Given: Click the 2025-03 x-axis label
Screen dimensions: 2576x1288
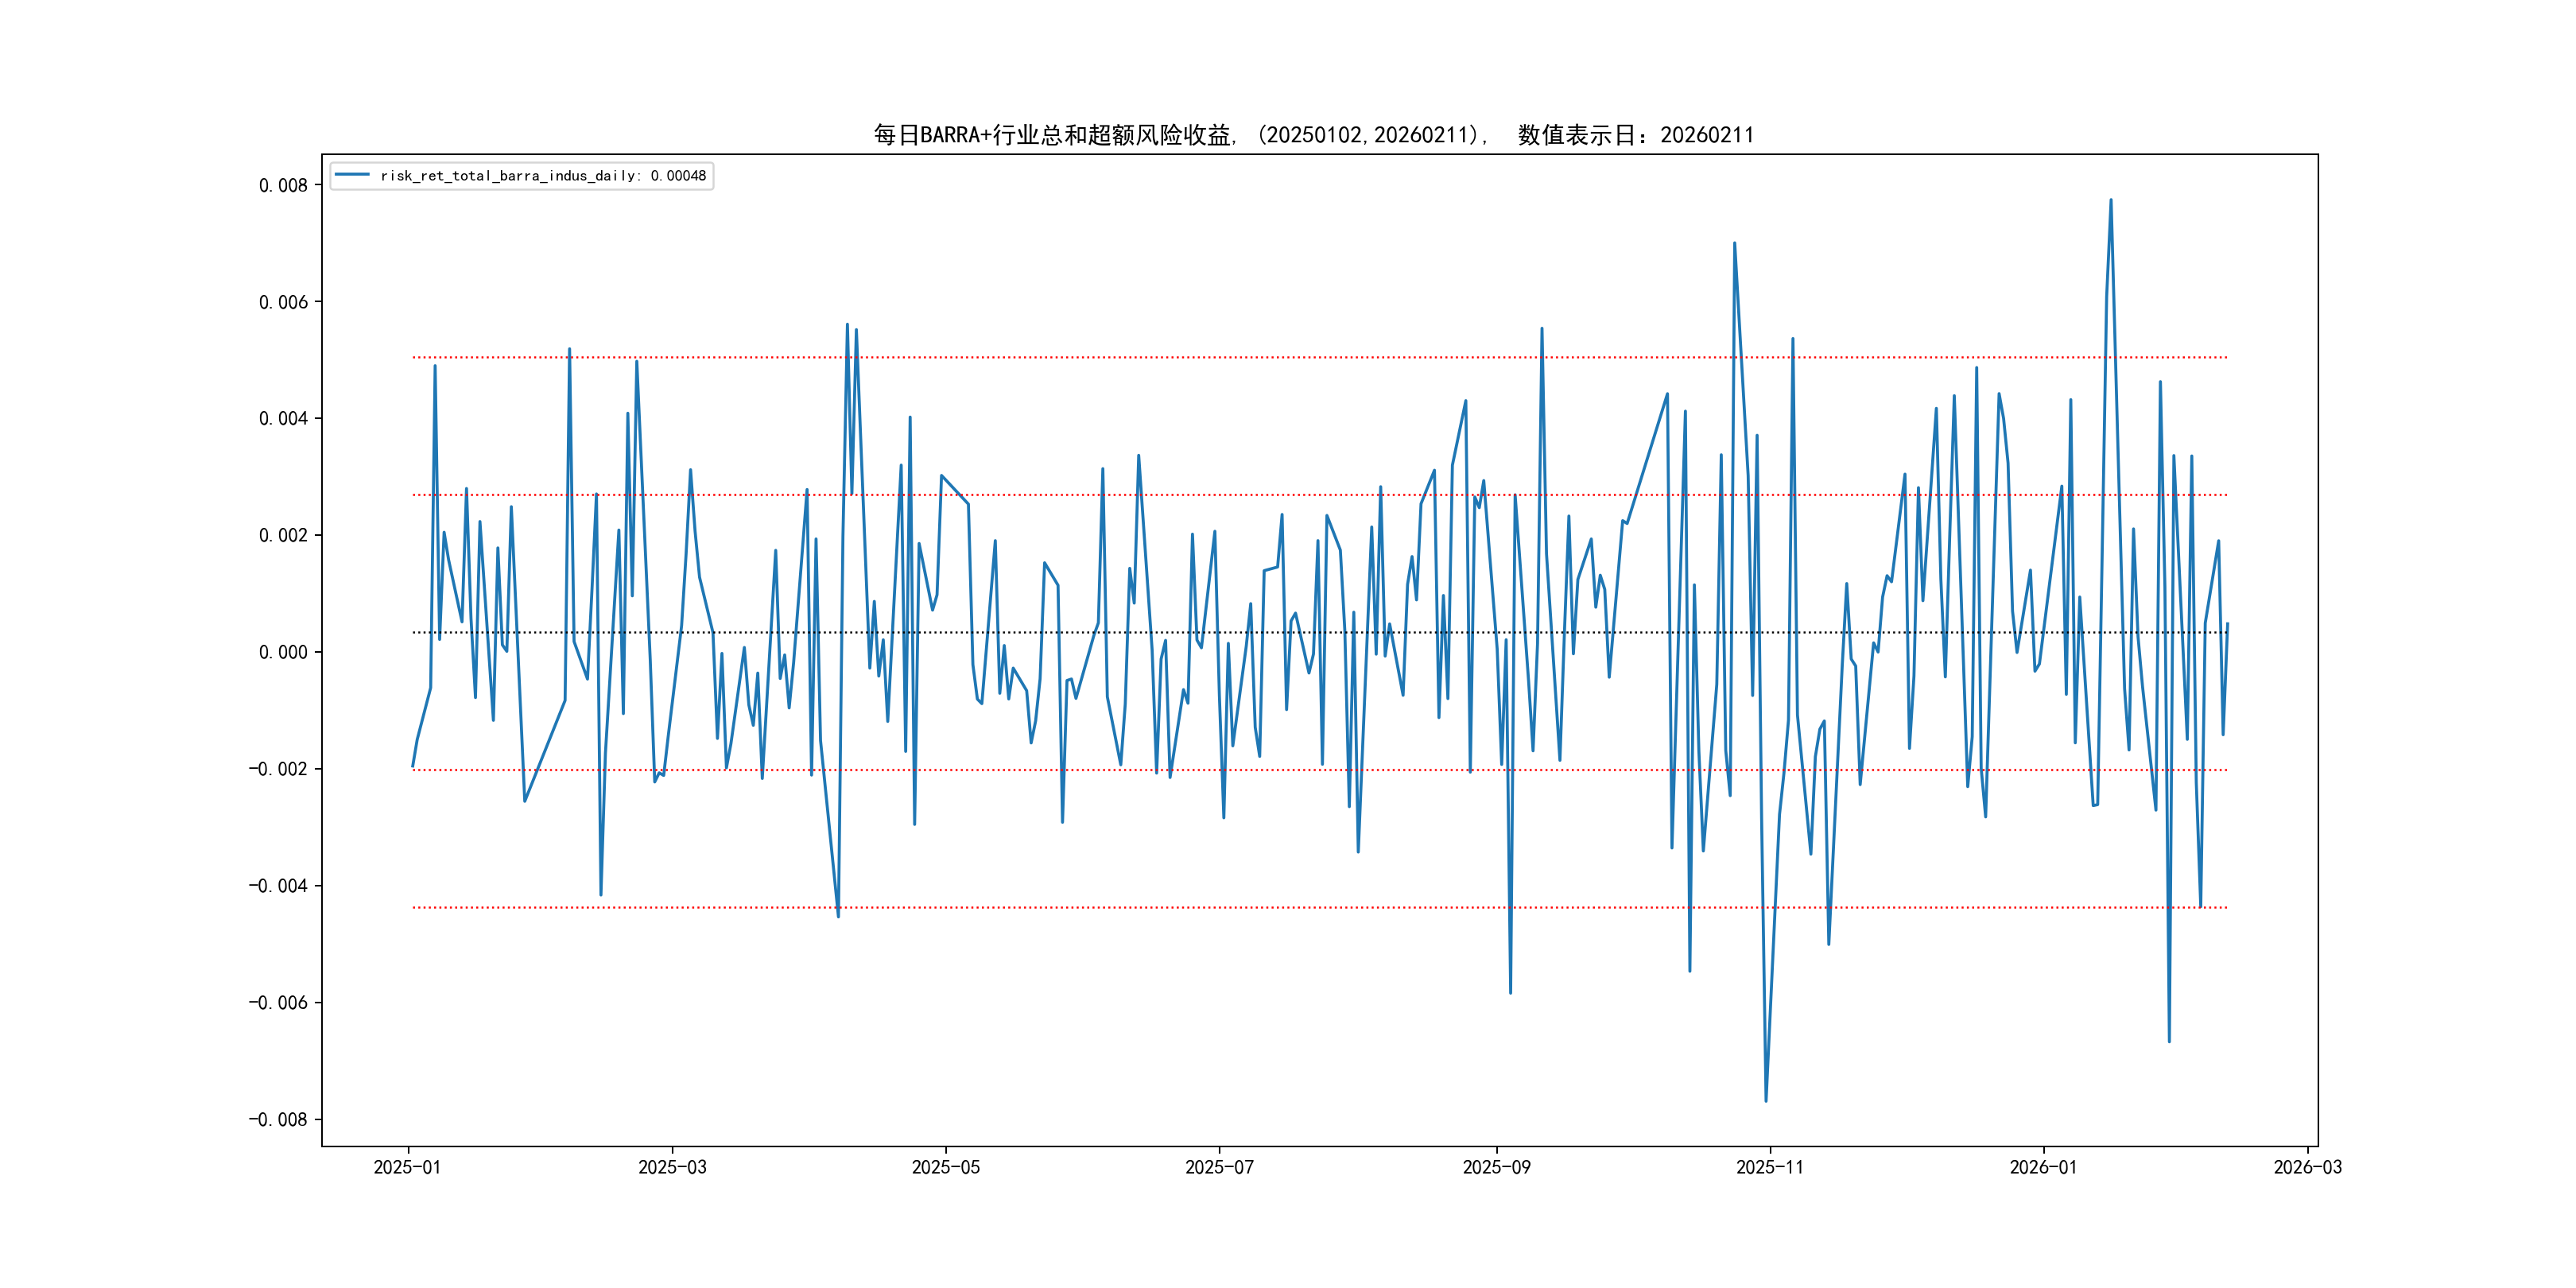Looking at the screenshot, I should 672,1167.
